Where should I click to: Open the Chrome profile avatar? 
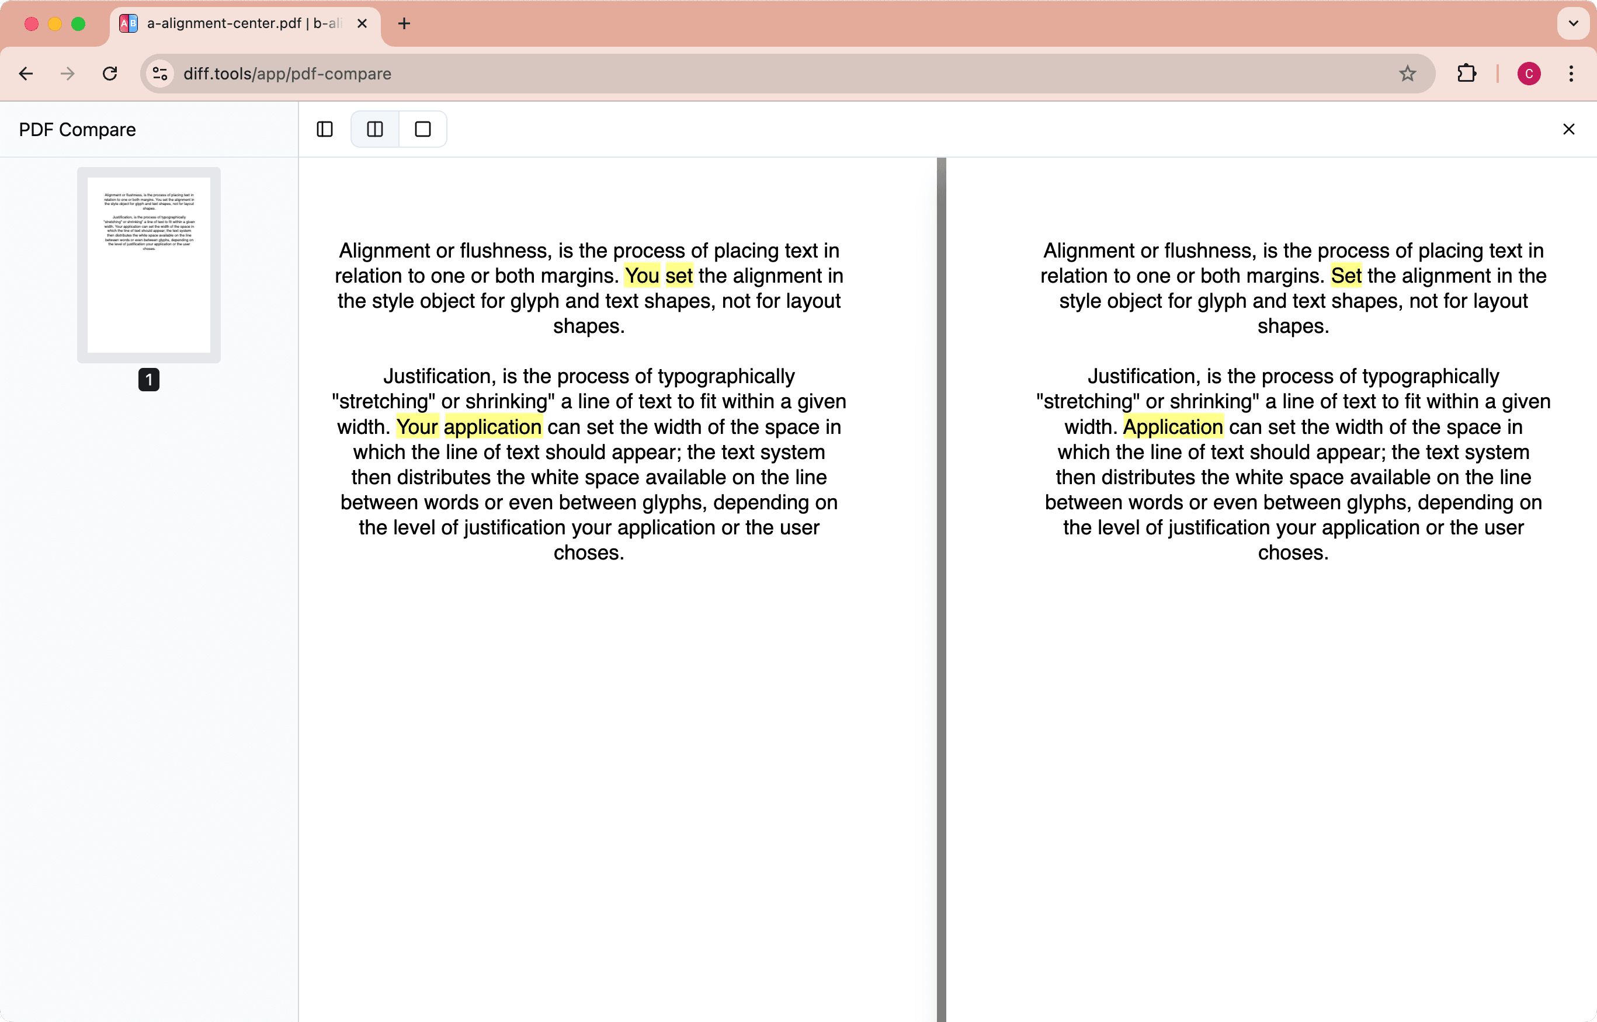[1529, 74]
